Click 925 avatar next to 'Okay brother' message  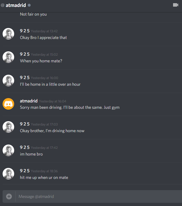click(x=8, y=127)
